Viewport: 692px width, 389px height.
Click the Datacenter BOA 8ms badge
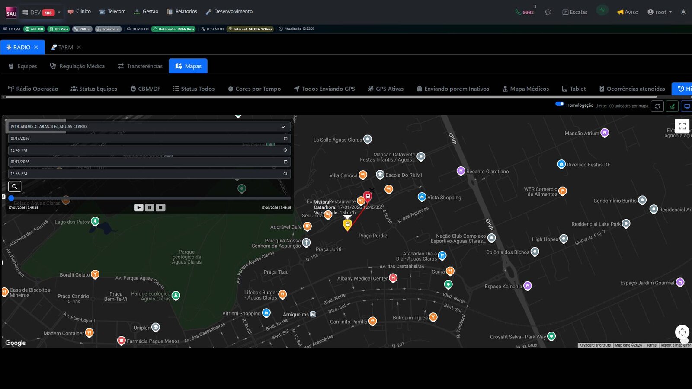point(173,29)
